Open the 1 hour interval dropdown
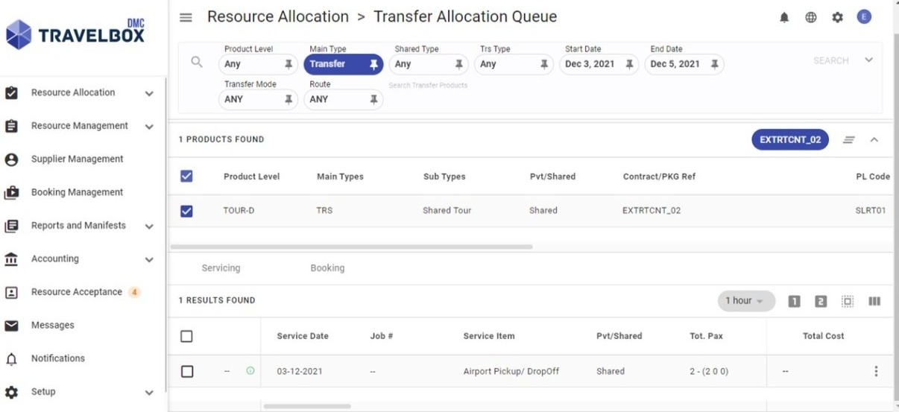The width and height of the screenshot is (899, 412). click(x=745, y=301)
